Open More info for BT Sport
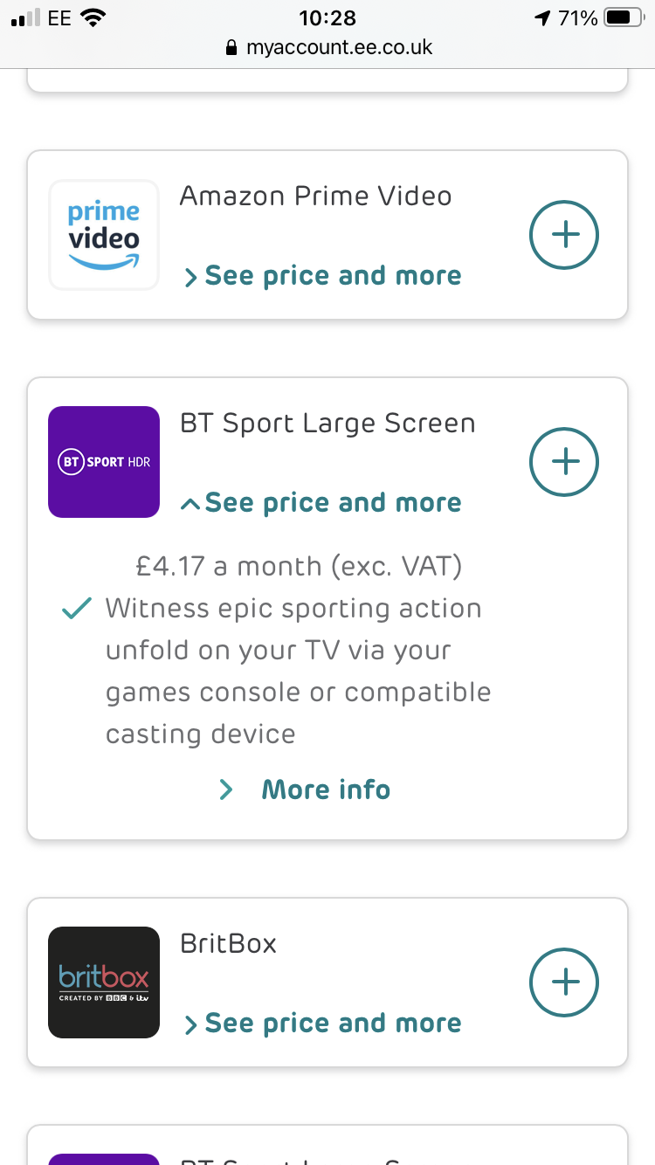The image size is (655, 1165). (x=326, y=789)
